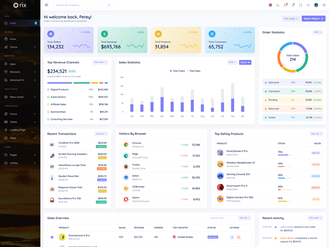Click View All in Recent Transactions
329x247 pixels.
point(101,134)
